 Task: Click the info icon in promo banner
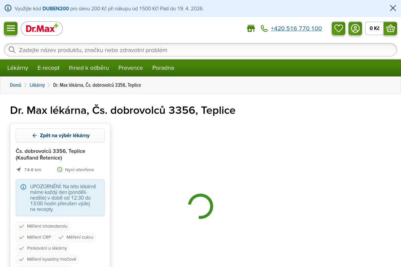pyautogui.click(x=8, y=8)
